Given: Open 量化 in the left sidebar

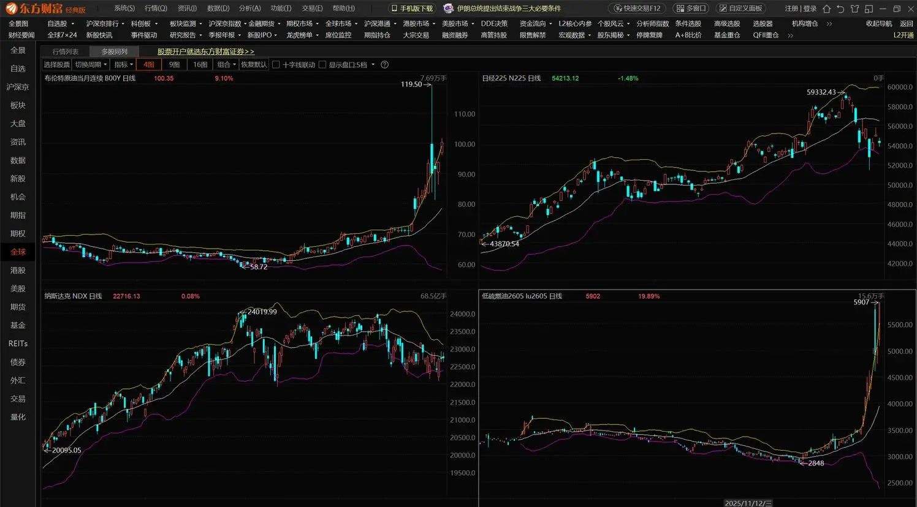Looking at the screenshot, I should 18,417.
